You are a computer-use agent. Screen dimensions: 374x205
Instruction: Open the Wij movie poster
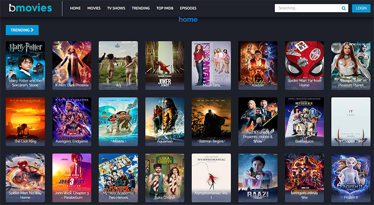tap(118, 66)
